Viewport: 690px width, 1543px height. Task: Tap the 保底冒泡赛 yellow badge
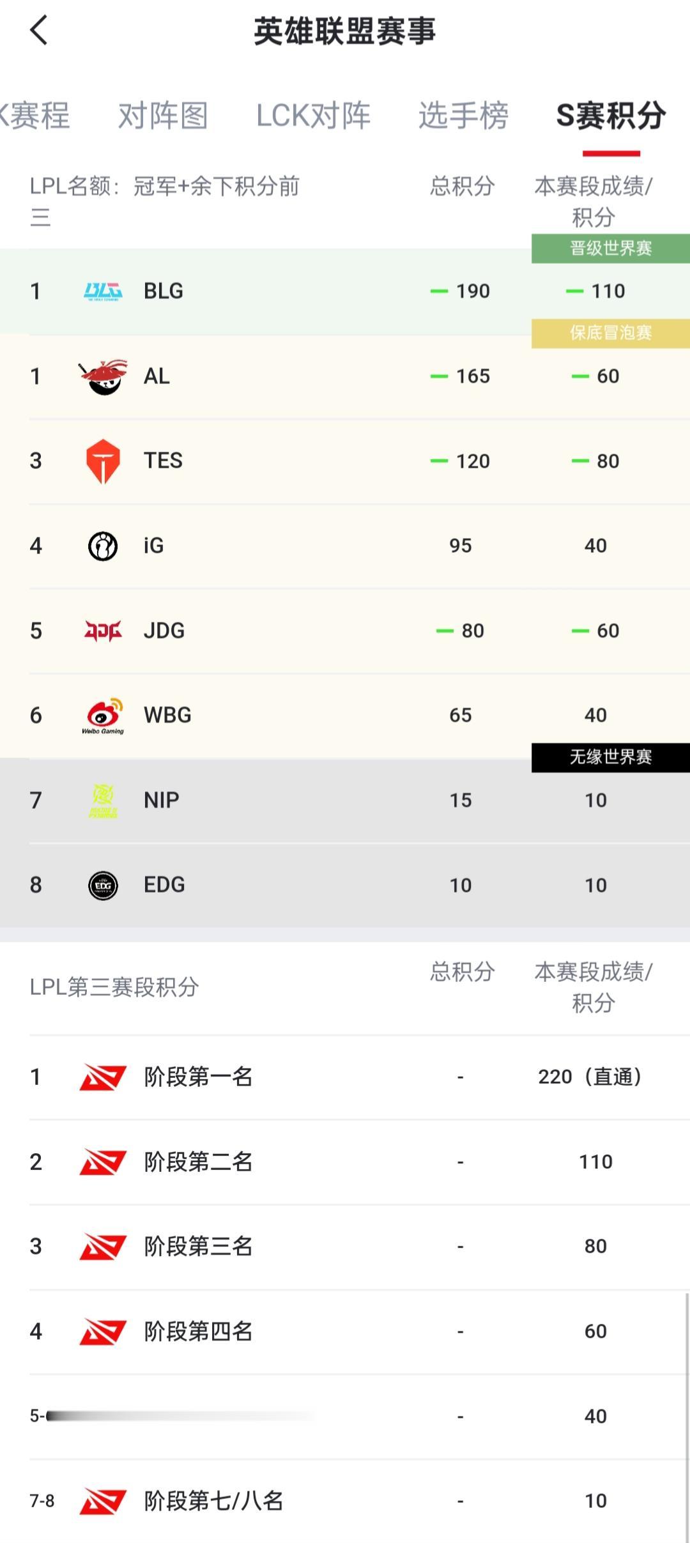611,333
